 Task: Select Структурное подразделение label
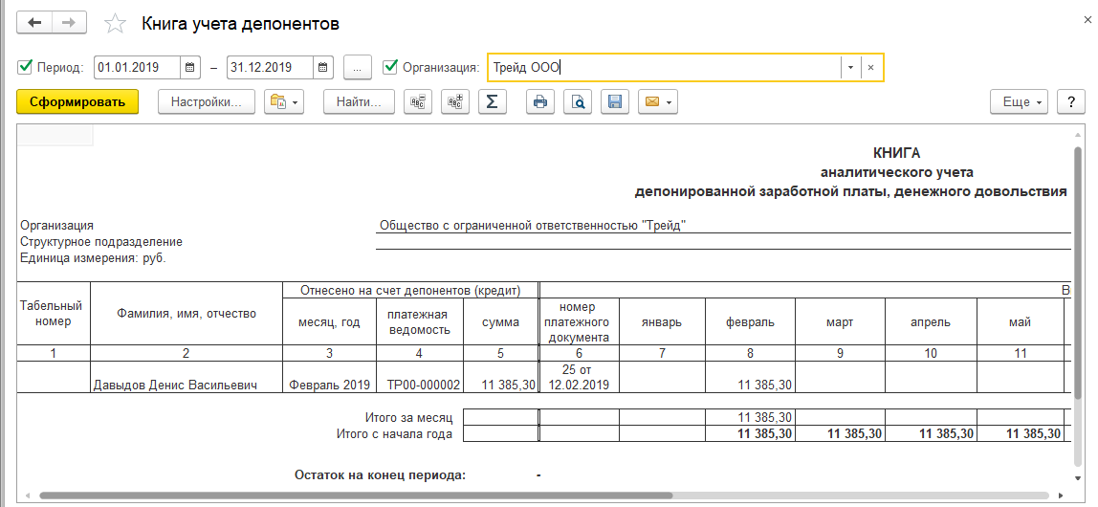click(101, 242)
